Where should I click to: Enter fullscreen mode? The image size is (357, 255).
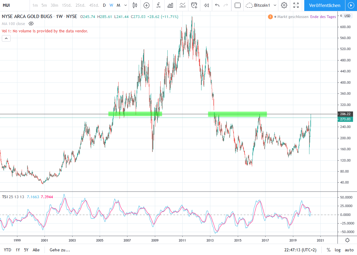coord(296,5)
